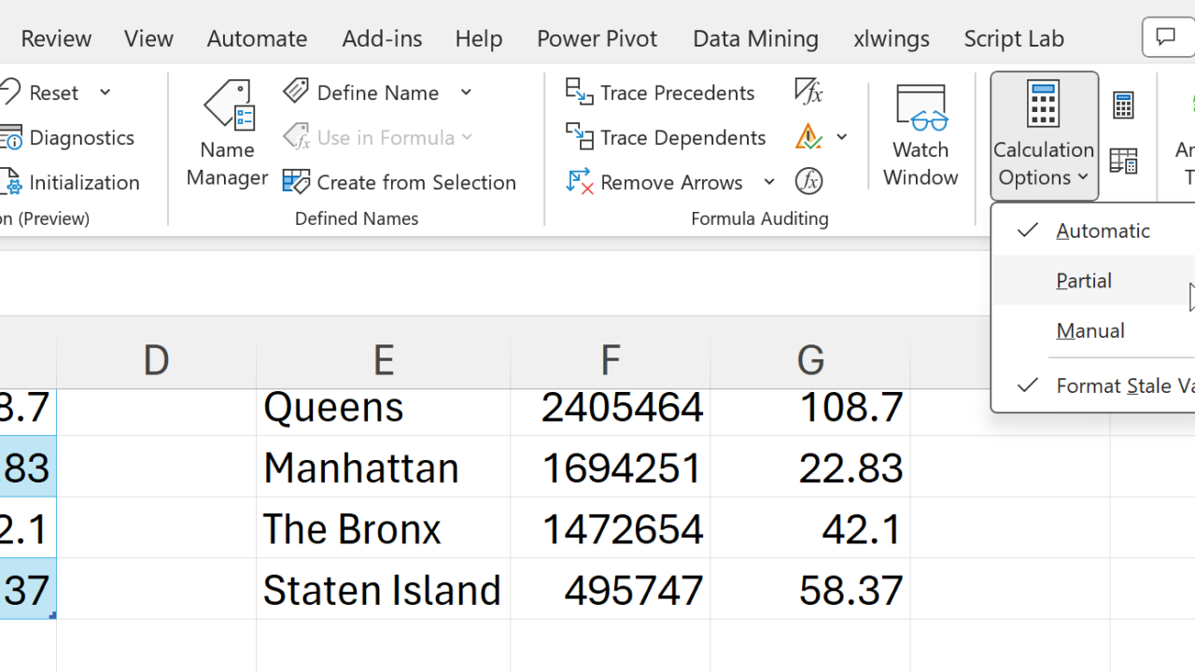The width and height of the screenshot is (1195, 672).
Task: Open the Script Lab tab
Action: (x=1014, y=38)
